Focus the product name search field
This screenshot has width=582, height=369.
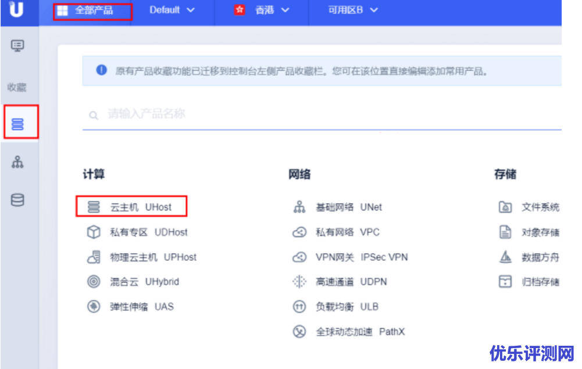[x=322, y=114]
